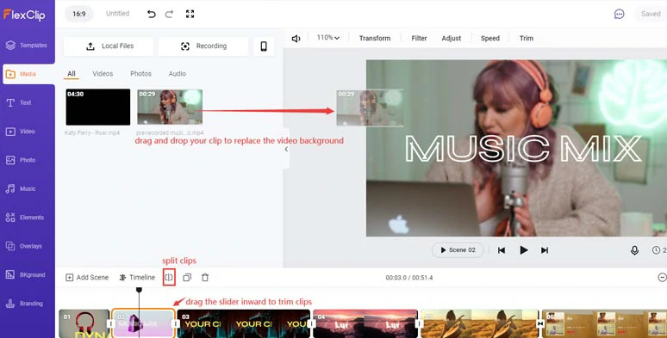Add Scene to the storyboard
This screenshot has width=667, height=338.
(87, 278)
